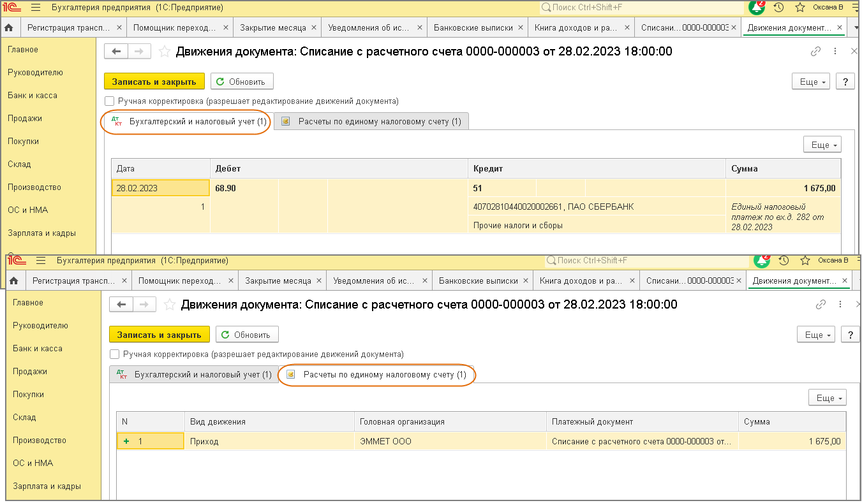This screenshot has width=862, height=503.
Task: Open Руководителю section in upper sidebar
Action: pyautogui.click(x=35, y=73)
